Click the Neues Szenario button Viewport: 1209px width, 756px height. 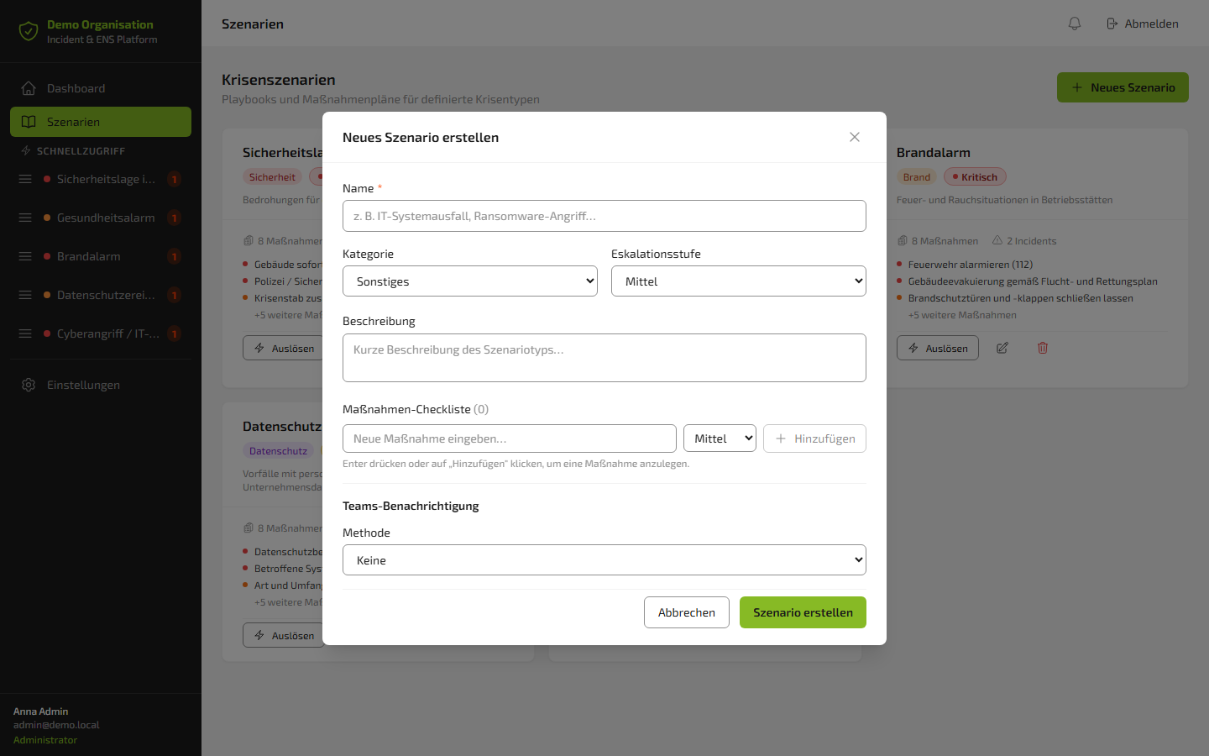point(1123,87)
